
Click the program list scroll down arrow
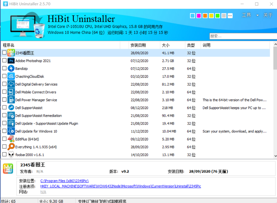point(275,156)
